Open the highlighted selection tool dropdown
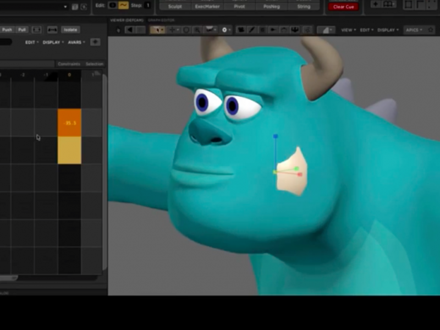 point(157,30)
